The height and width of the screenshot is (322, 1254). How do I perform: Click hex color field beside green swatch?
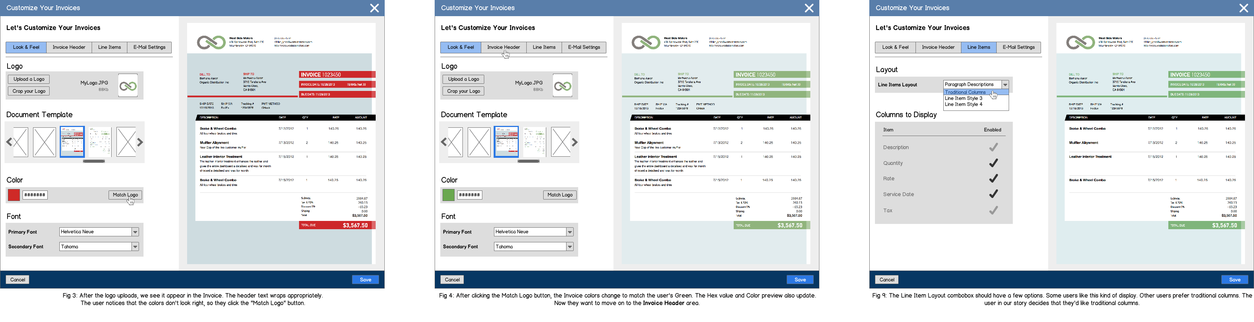470,195
